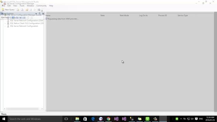Sort by the Process ID column header
Screen dimensions: 217x122
162,15
